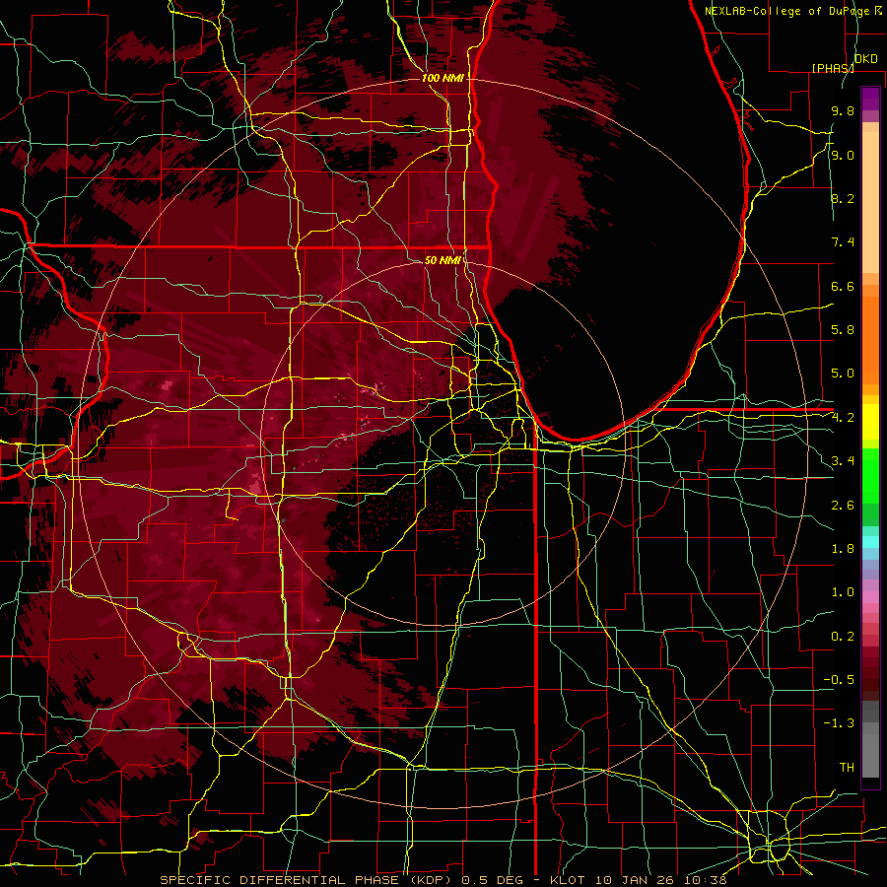
Task: Click the 5.0 scale value
Action: pos(843,374)
